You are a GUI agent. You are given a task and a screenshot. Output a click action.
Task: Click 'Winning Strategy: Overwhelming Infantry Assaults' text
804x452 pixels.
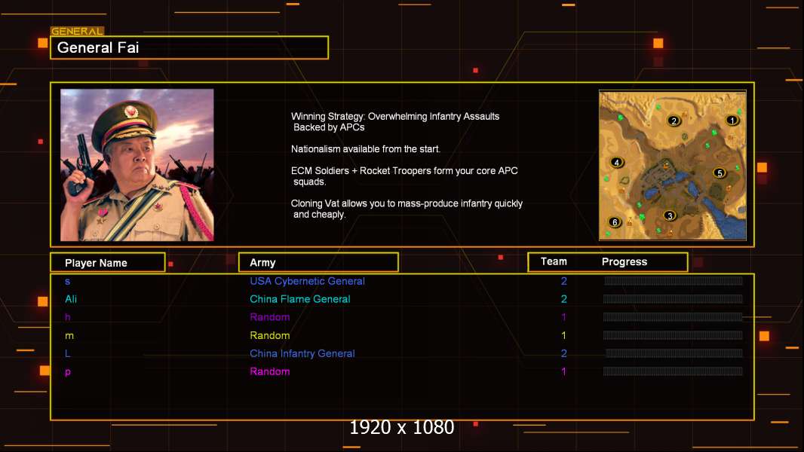(x=395, y=116)
